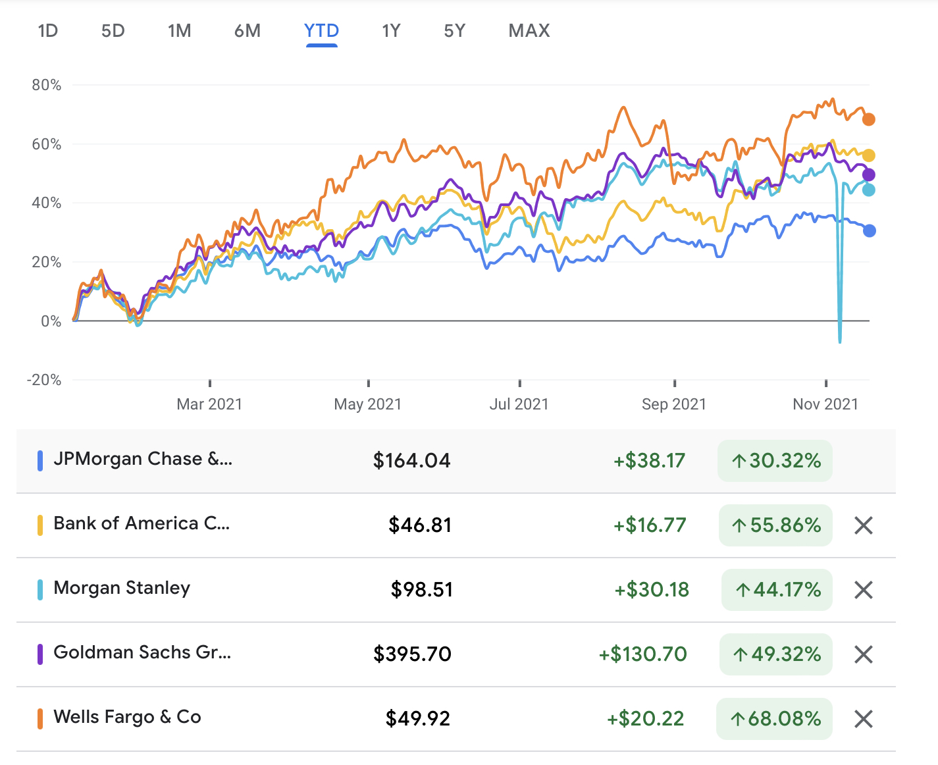Click Bank of America yellow color marker
The height and width of the screenshot is (765, 938).
(x=40, y=525)
